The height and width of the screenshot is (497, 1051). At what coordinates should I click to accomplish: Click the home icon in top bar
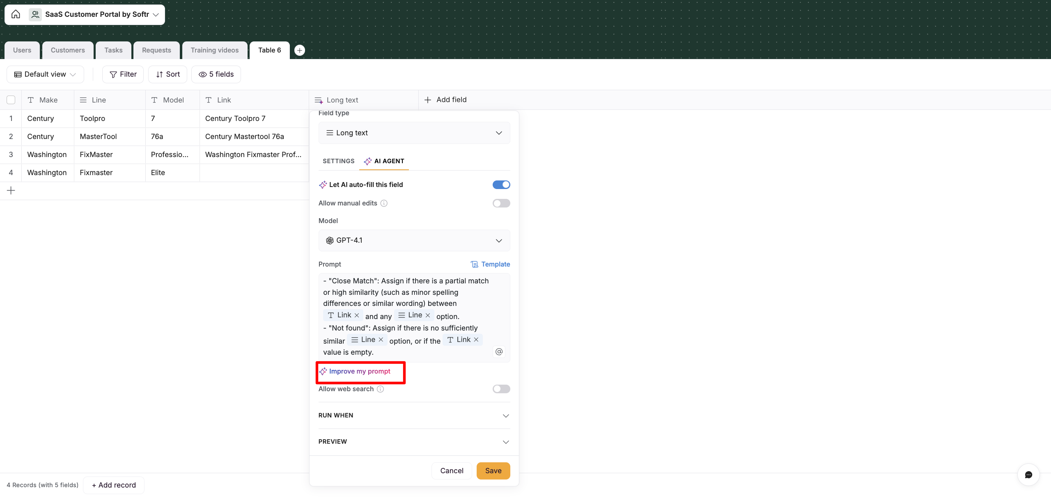(16, 14)
